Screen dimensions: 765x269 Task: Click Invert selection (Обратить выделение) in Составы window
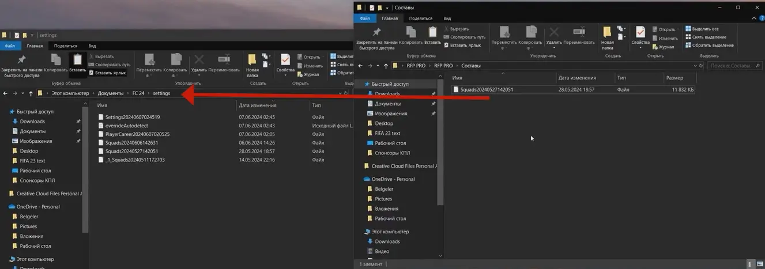click(x=709, y=45)
